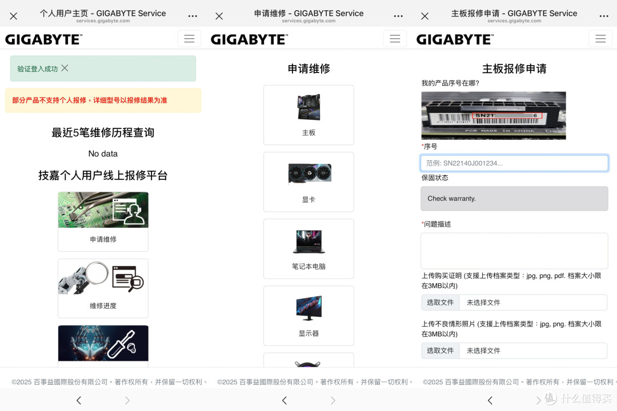Open hamburger menu on 主板报修申请 page
The height and width of the screenshot is (411, 617).
[x=600, y=39]
